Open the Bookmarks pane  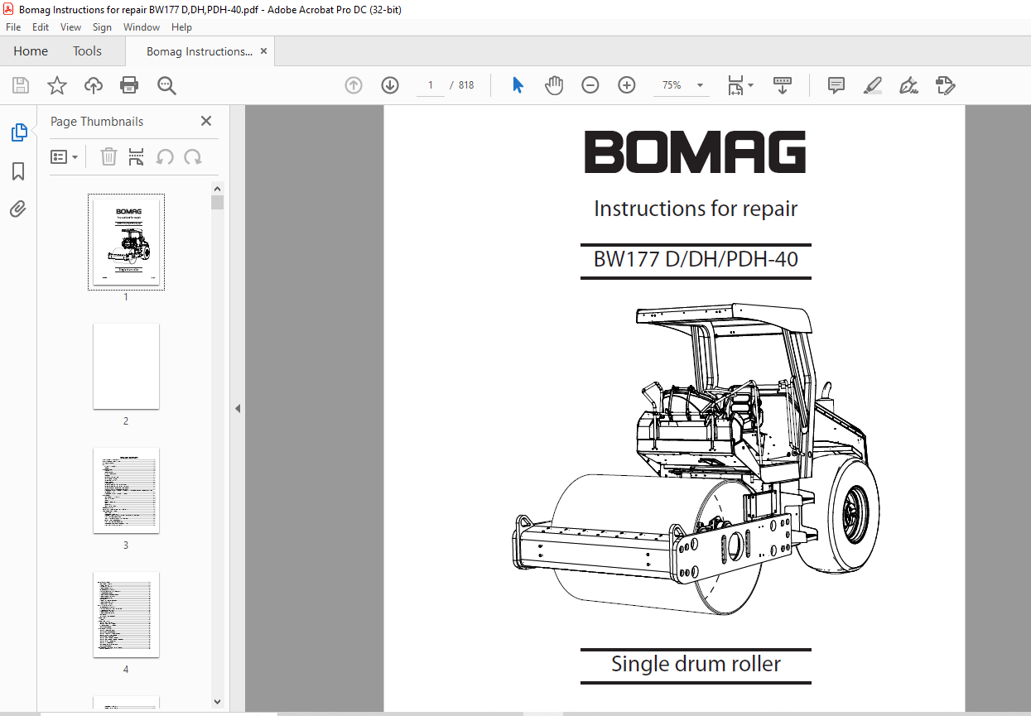click(18, 171)
